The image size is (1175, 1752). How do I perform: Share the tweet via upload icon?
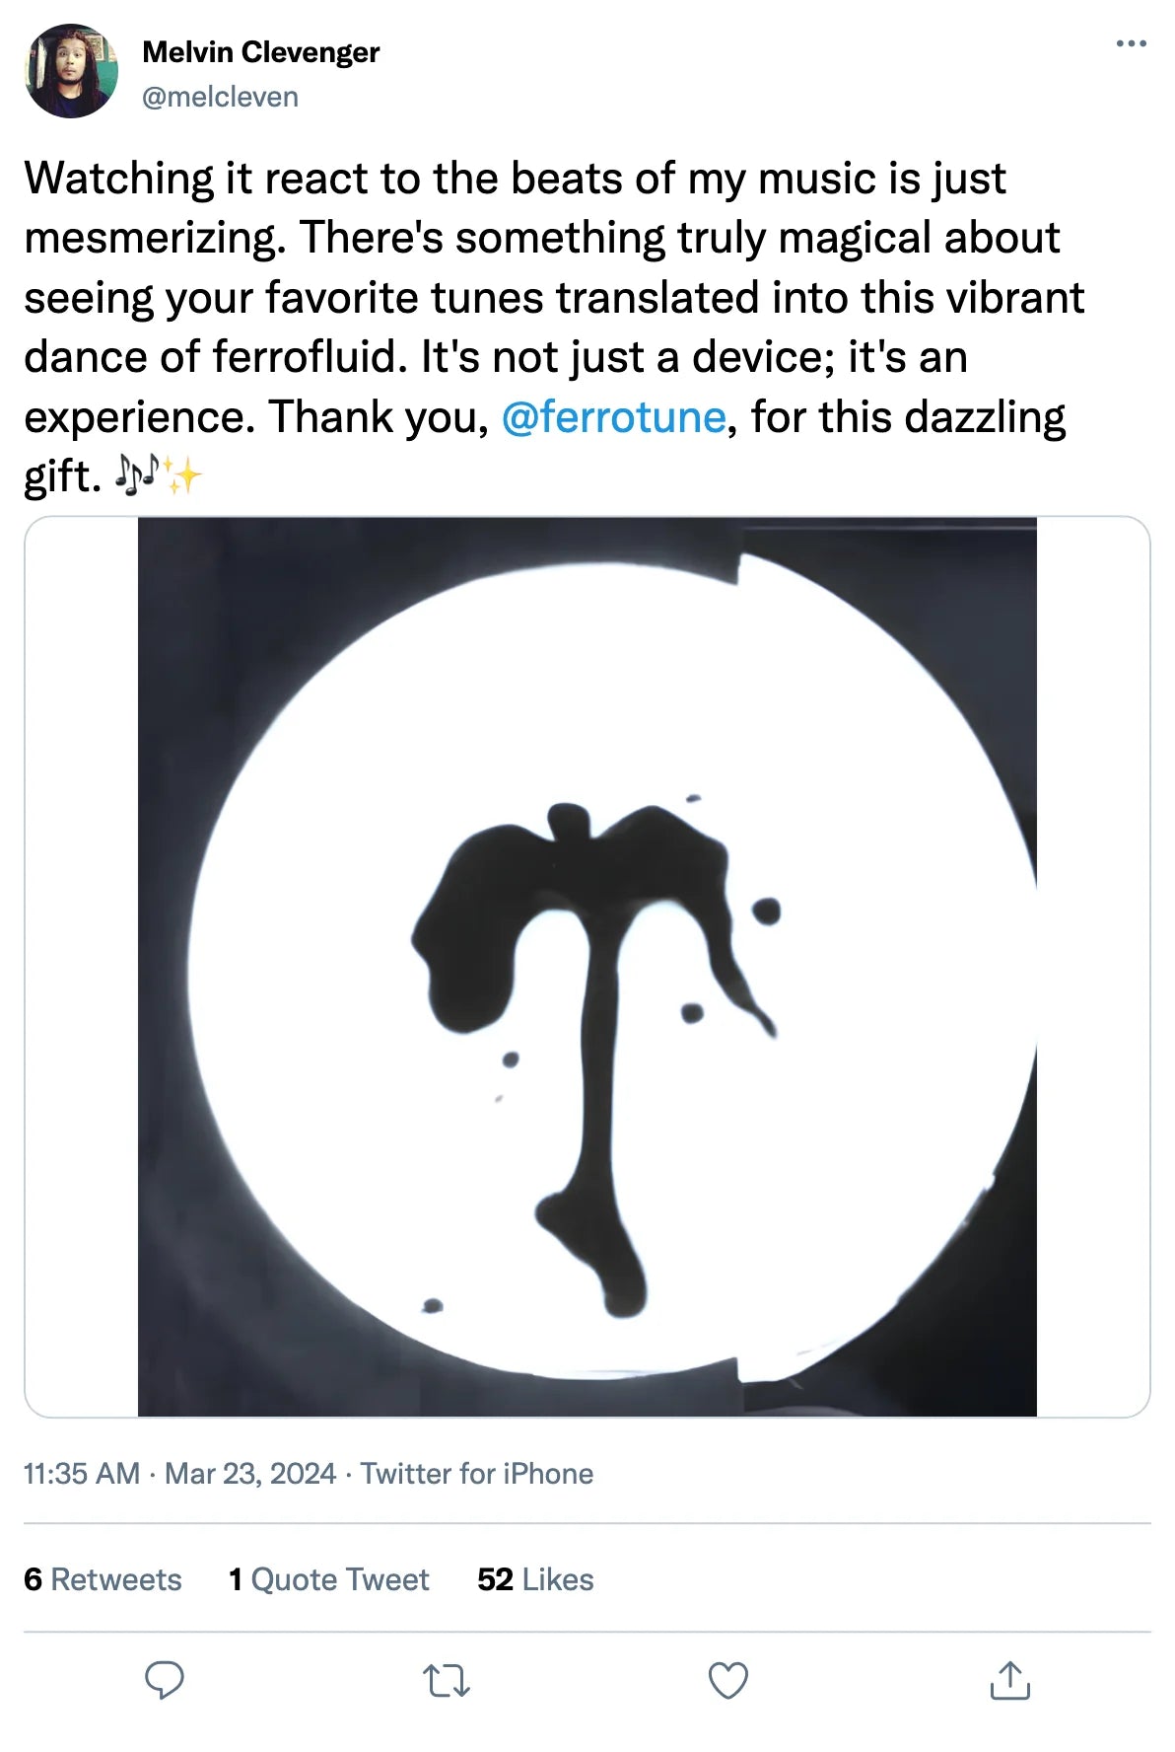[x=1010, y=1680]
